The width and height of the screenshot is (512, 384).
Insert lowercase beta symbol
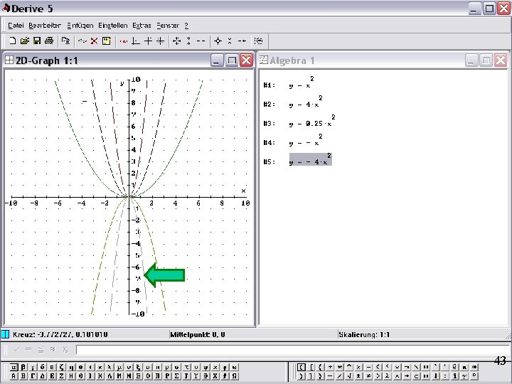click(23, 367)
